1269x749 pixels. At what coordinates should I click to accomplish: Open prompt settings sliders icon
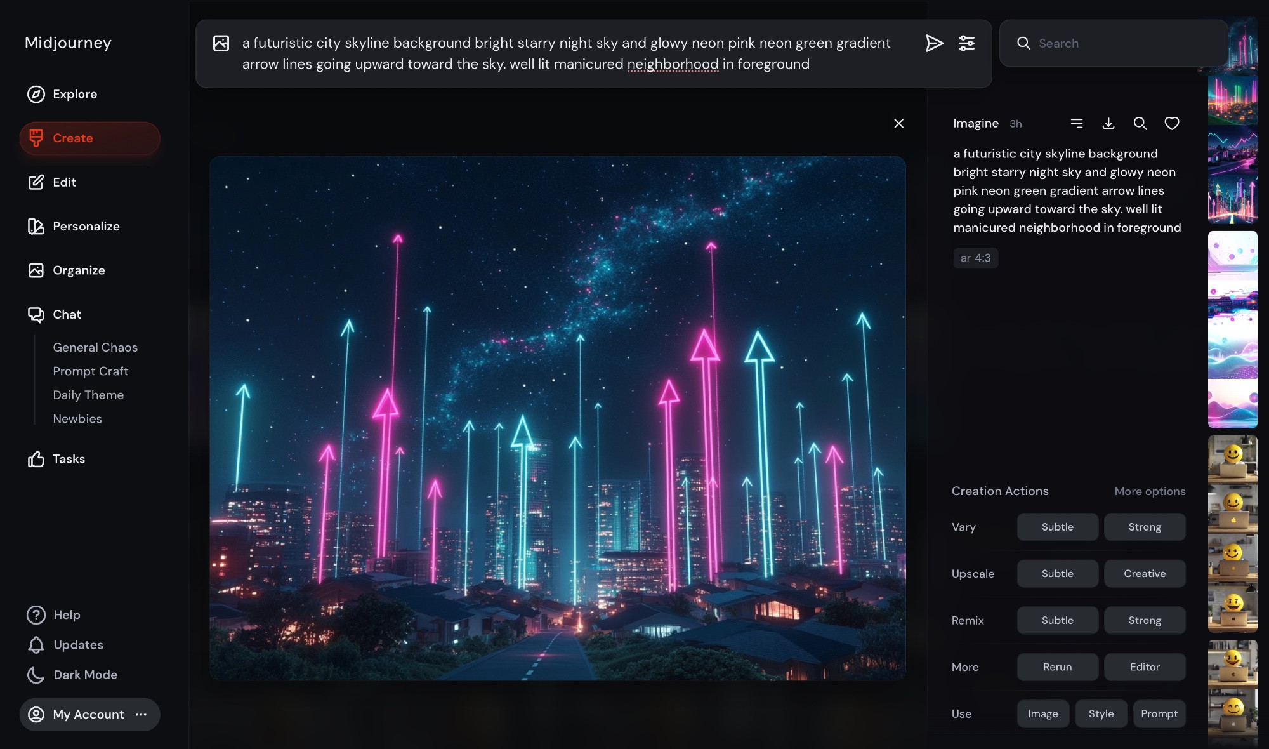[966, 43]
